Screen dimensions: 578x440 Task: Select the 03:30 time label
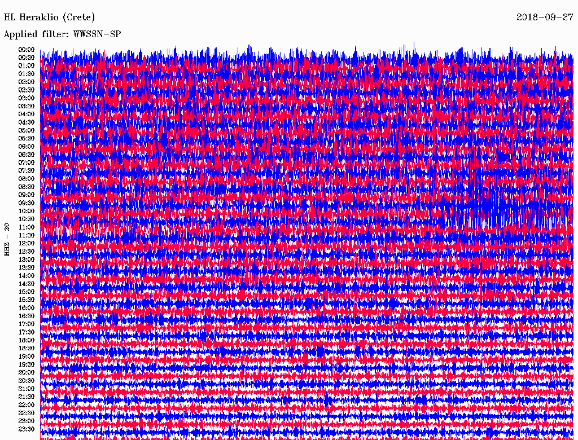26,106
